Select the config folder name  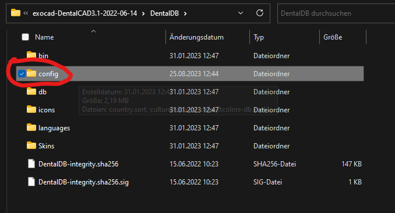(48, 74)
